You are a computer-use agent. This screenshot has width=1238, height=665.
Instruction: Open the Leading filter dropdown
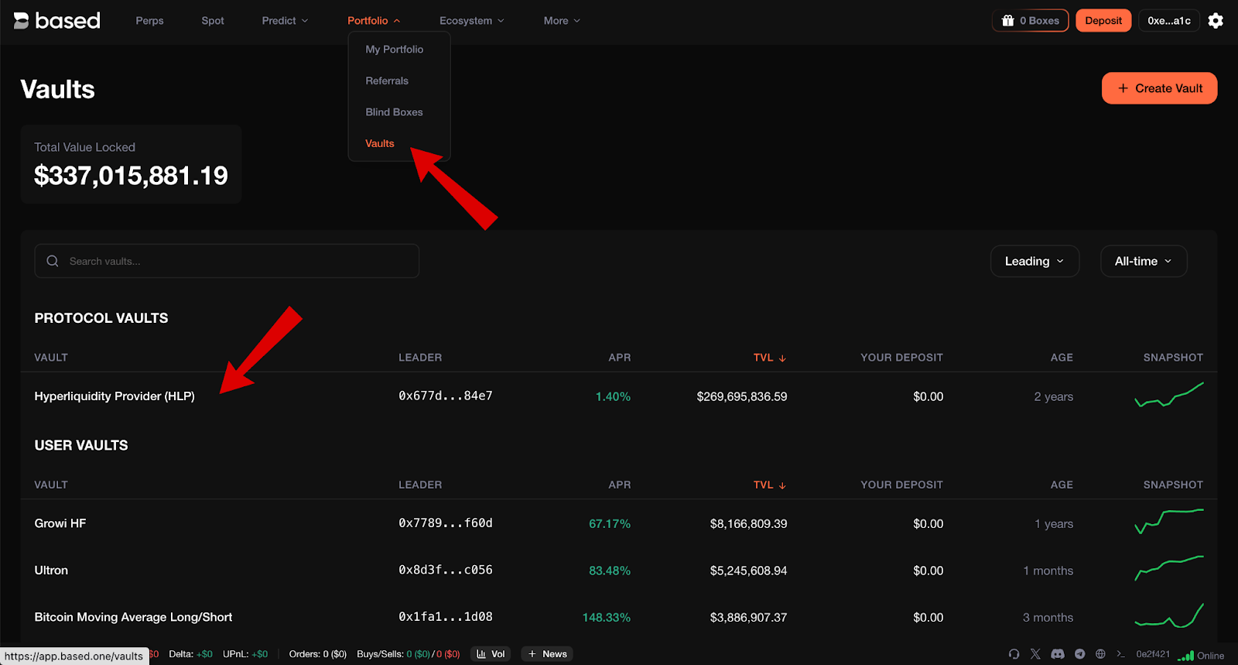coord(1035,262)
